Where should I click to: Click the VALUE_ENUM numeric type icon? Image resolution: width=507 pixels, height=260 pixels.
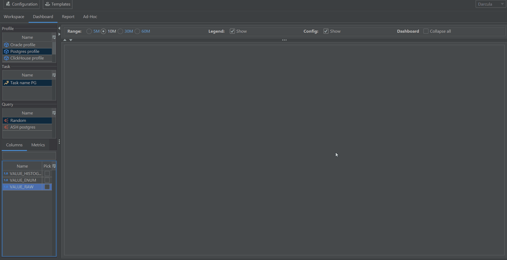6,180
